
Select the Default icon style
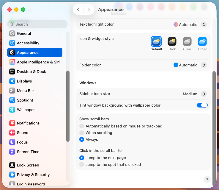click(x=156, y=41)
